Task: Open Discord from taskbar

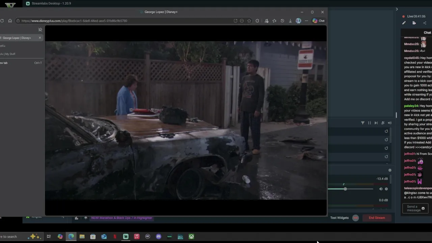Action: tap(159, 237)
